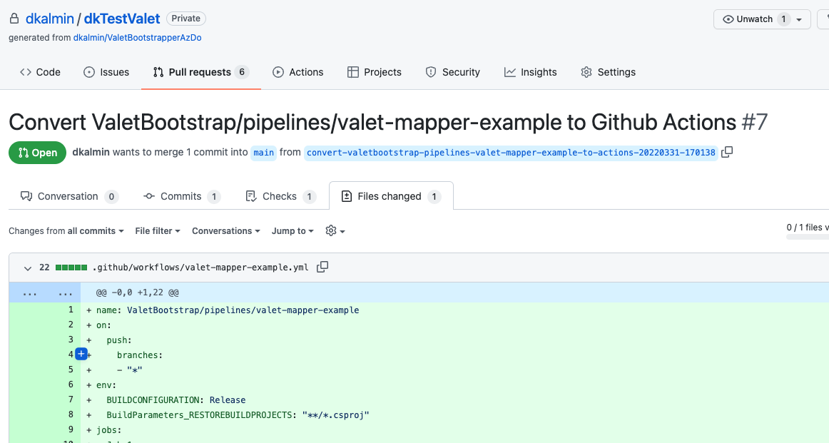Screen dimensions: 829x443
Task: Copy the branch name to clipboard
Action: tap(727, 152)
